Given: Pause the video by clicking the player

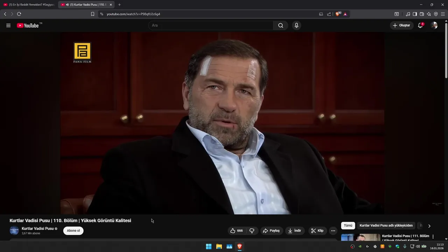Looking at the screenshot, I should click(x=222, y=123).
